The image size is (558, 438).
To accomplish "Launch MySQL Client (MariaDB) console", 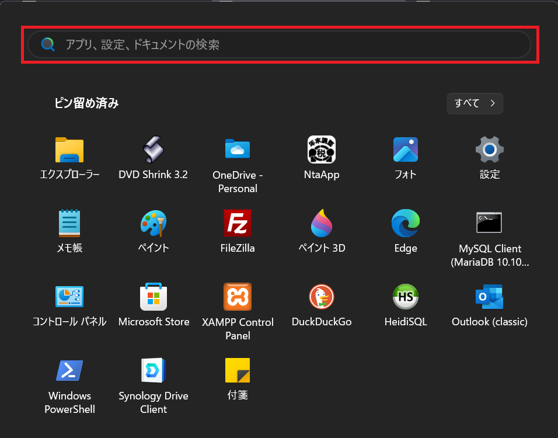I will tap(489, 223).
